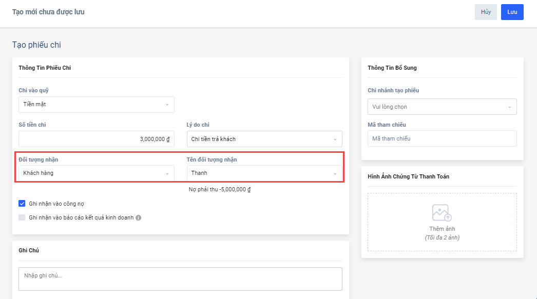The width and height of the screenshot is (537, 299).
Task: Select Chi nhánh tạo phiếu dropdown
Action: (442, 107)
